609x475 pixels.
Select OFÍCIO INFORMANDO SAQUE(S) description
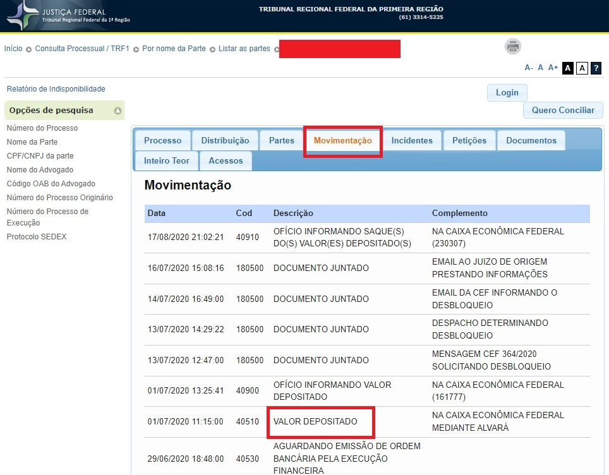342,237
